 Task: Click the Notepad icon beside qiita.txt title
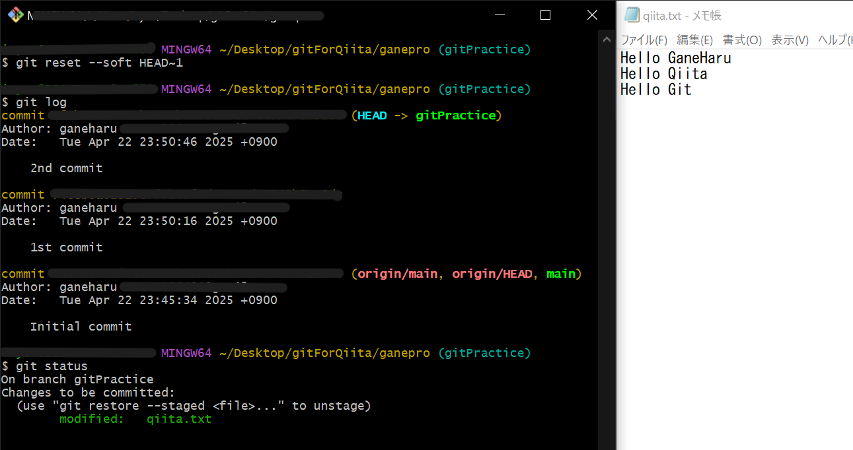coord(632,15)
